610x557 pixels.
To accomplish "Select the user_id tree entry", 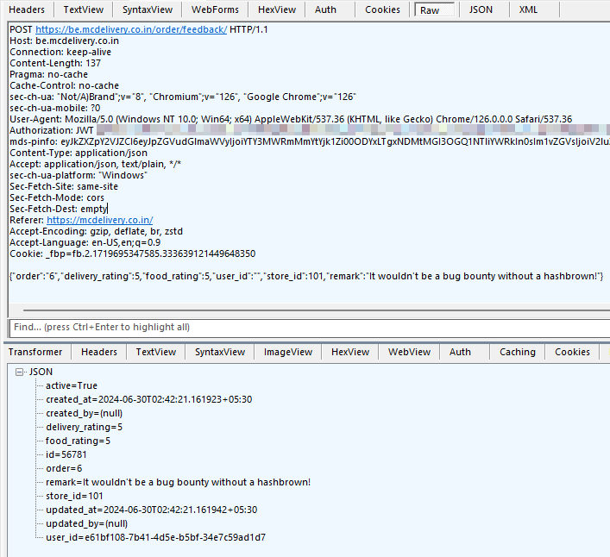I will pyautogui.click(x=155, y=537).
